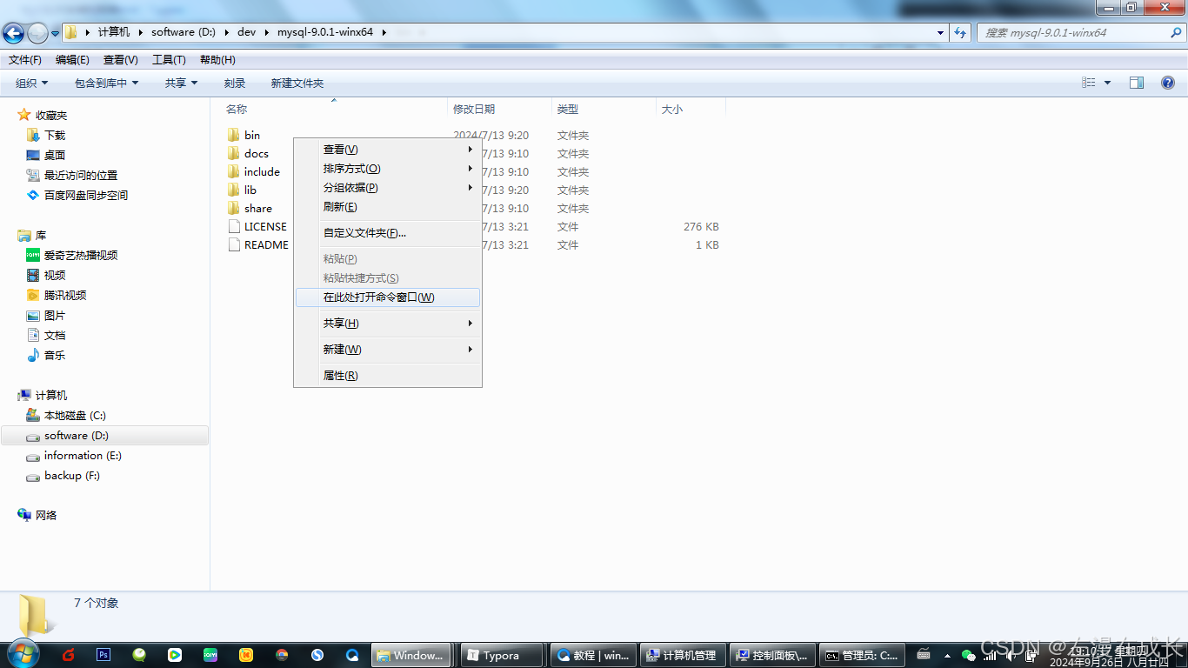1188x668 pixels.
Task: Launch Google Chrome from the taskbar
Action: pyautogui.click(x=280, y=655)
